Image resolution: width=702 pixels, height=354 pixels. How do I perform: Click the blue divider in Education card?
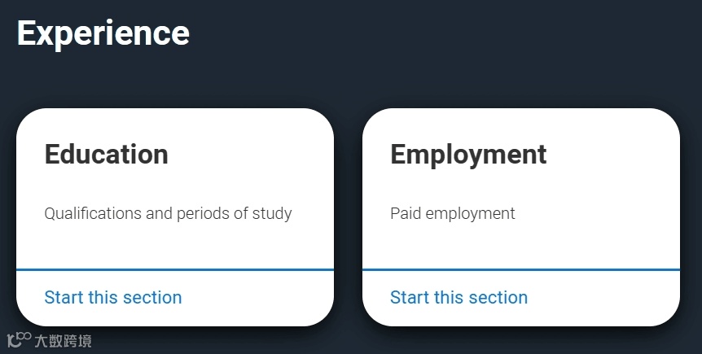coord(175,269)
